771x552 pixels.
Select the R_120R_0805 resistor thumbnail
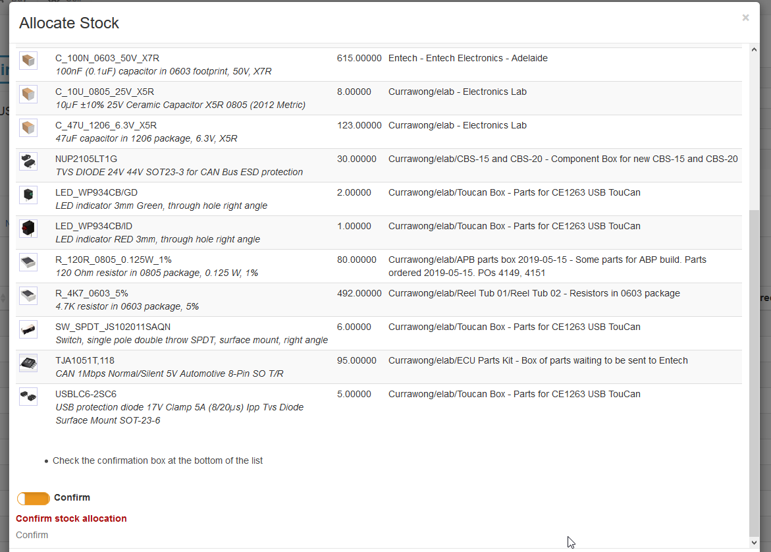(28, 262)
